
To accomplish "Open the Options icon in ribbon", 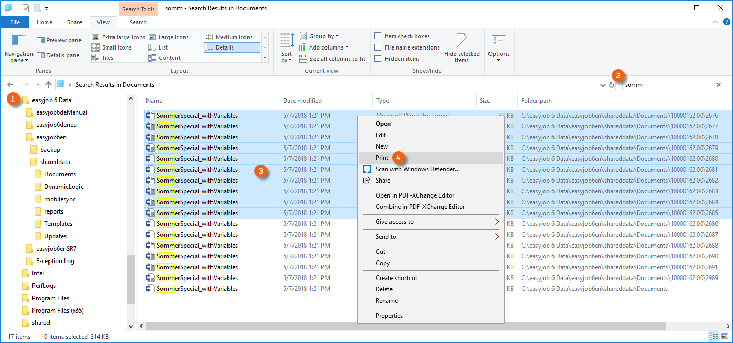I will click(x=498, y=40).
